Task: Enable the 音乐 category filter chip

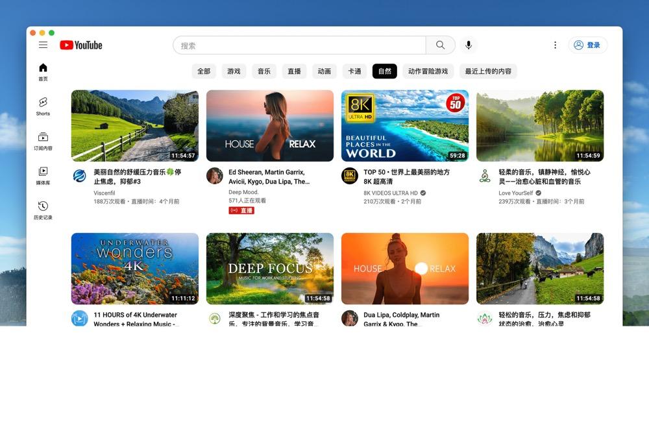Action: (263, 71)
